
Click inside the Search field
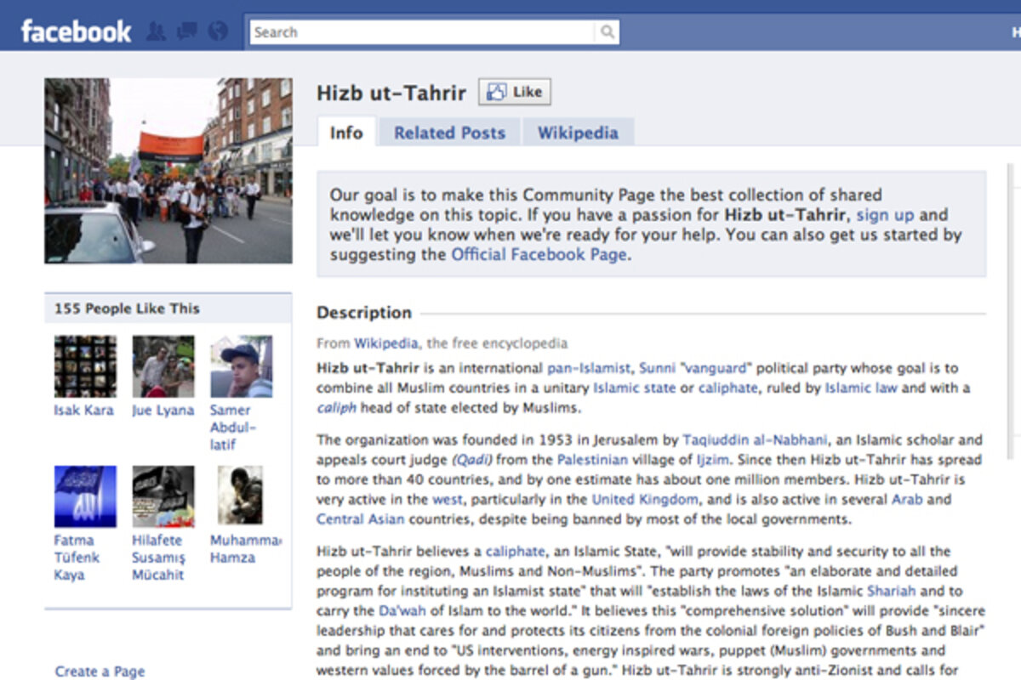click(423, 32)
